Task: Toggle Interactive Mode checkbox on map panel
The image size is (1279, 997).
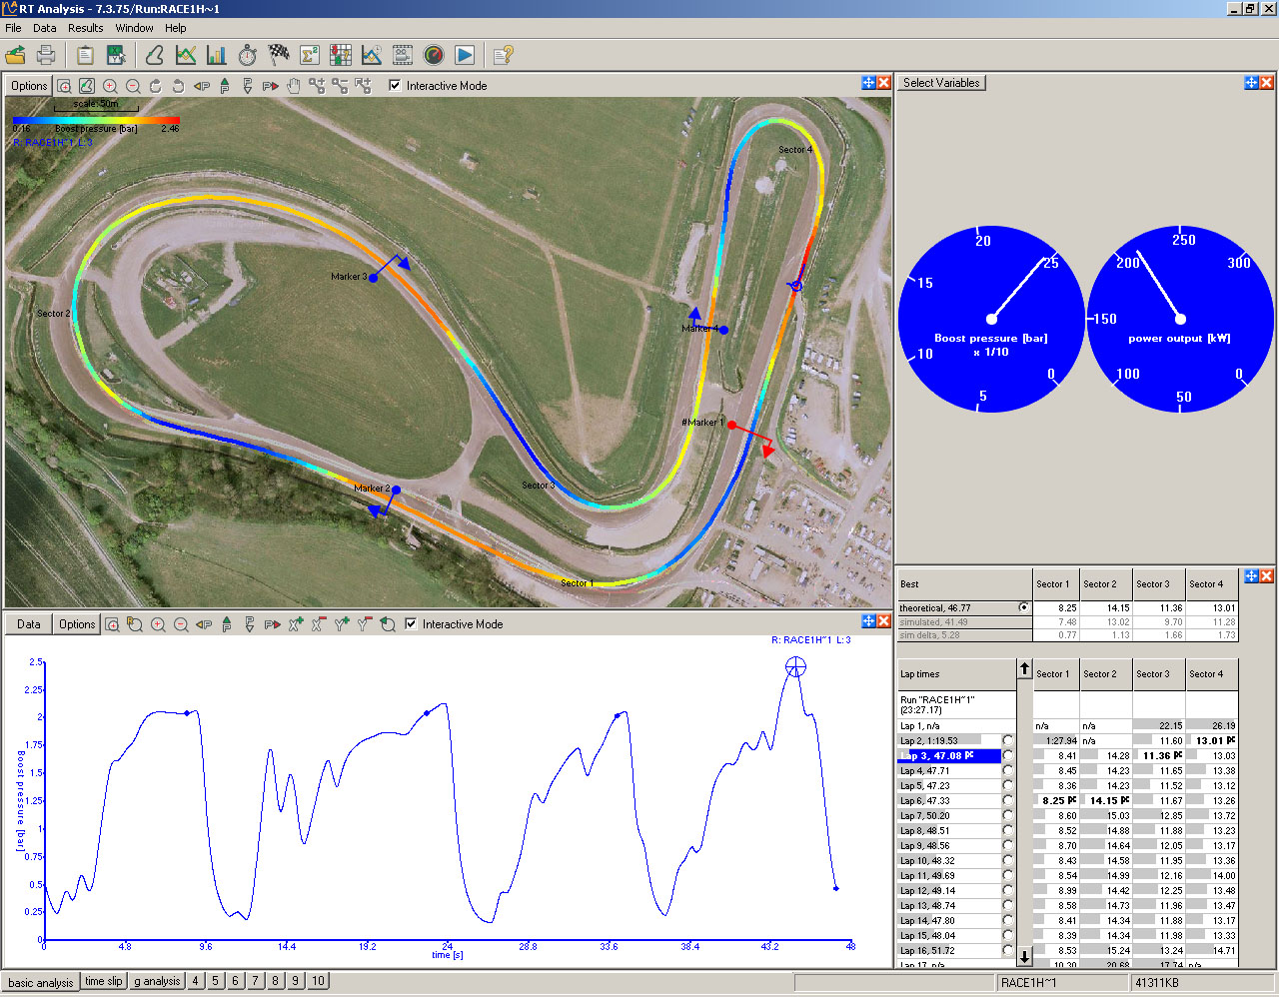Action: pyautogui.click(x=395, y=86)
